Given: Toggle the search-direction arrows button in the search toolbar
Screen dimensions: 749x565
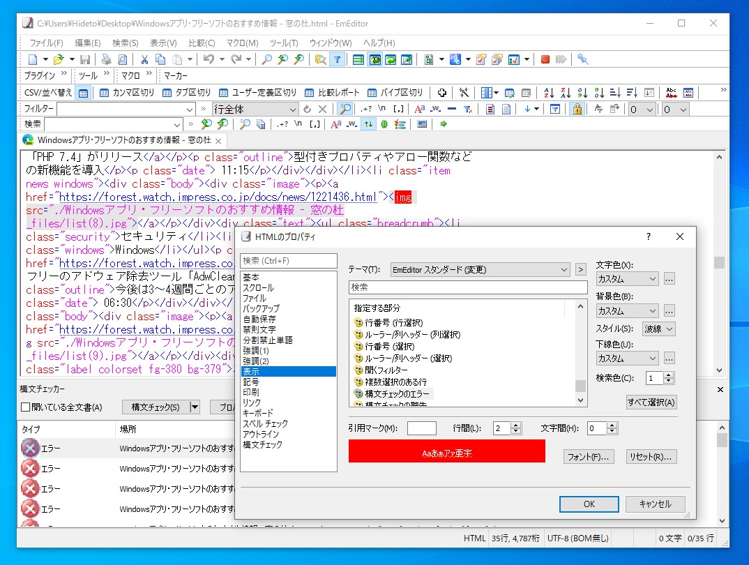Looking at the screenshot, I should [368, 124].
